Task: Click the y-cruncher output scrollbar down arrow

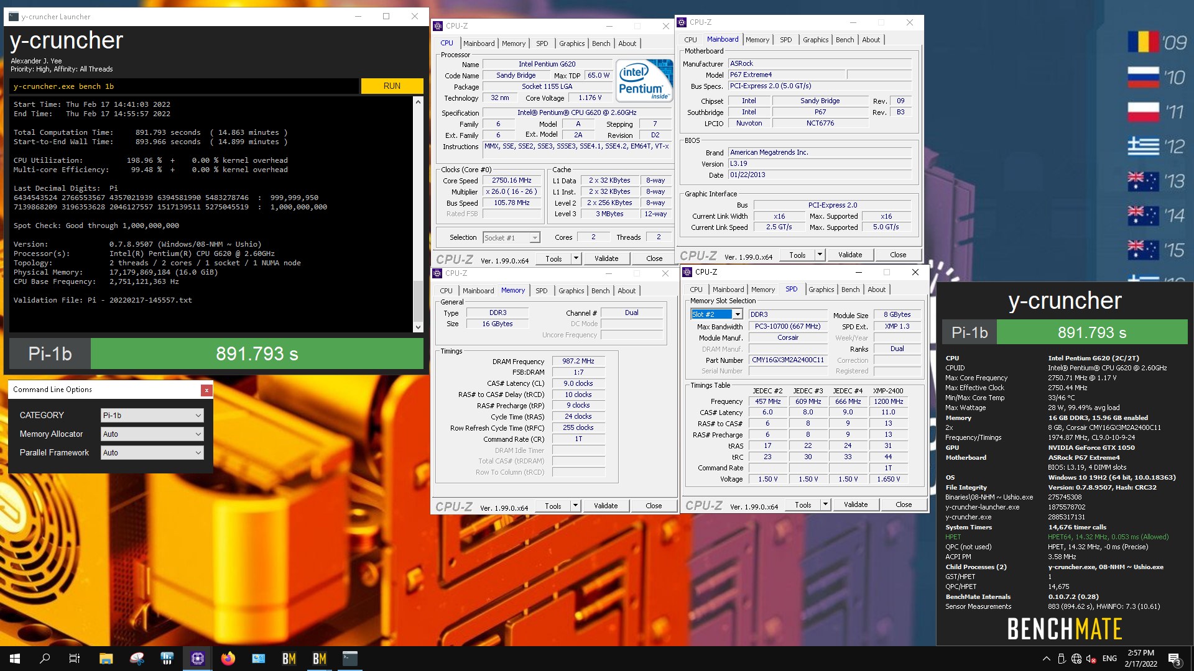Action: tap(418, 327)
